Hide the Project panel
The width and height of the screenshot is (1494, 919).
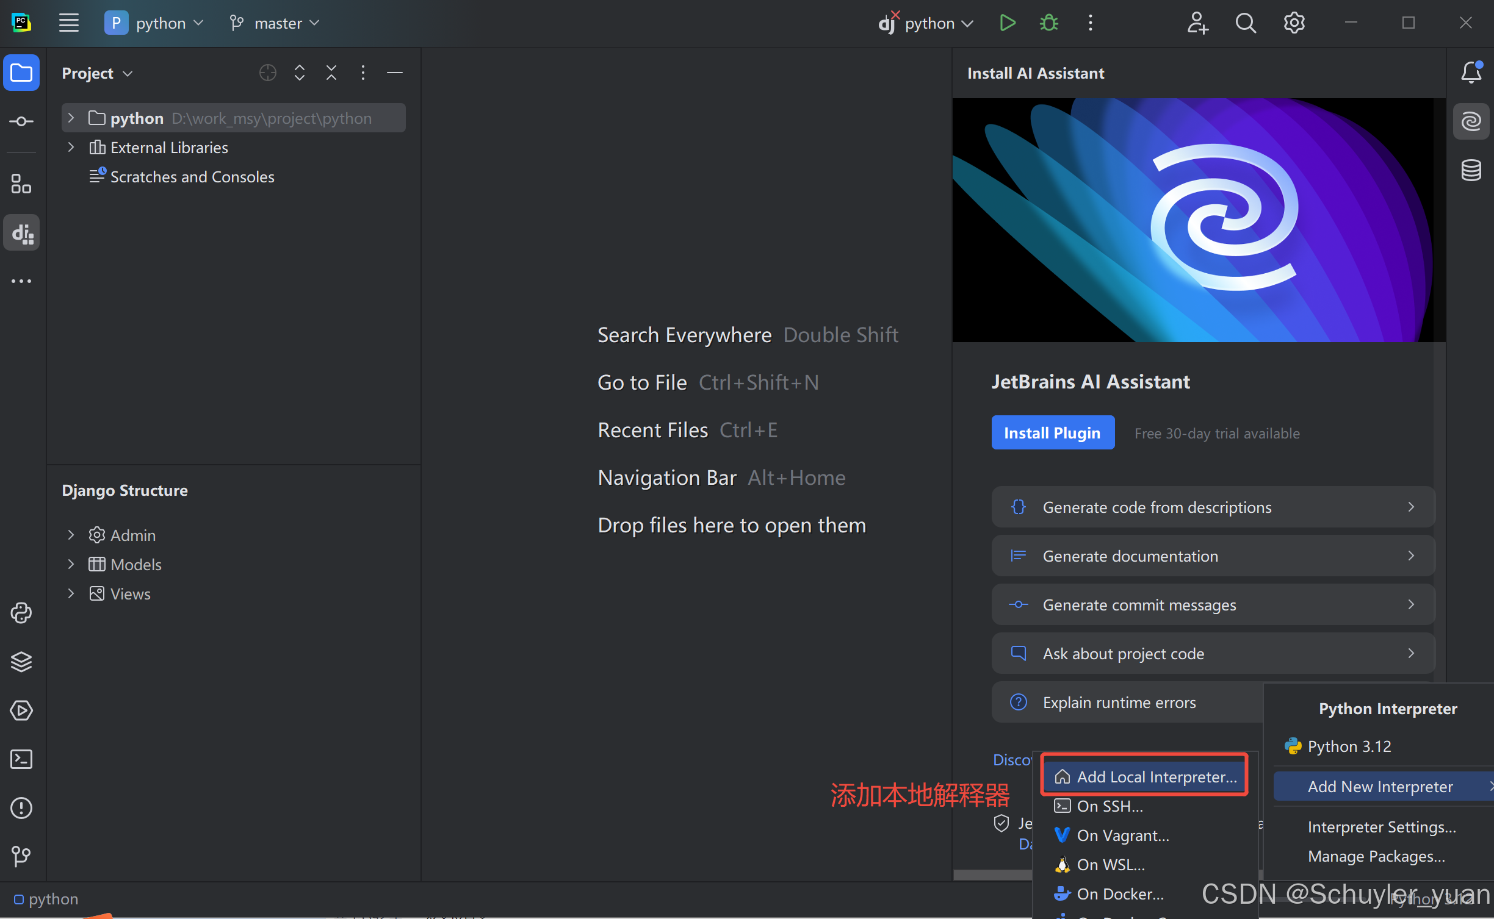click(395, 73)
